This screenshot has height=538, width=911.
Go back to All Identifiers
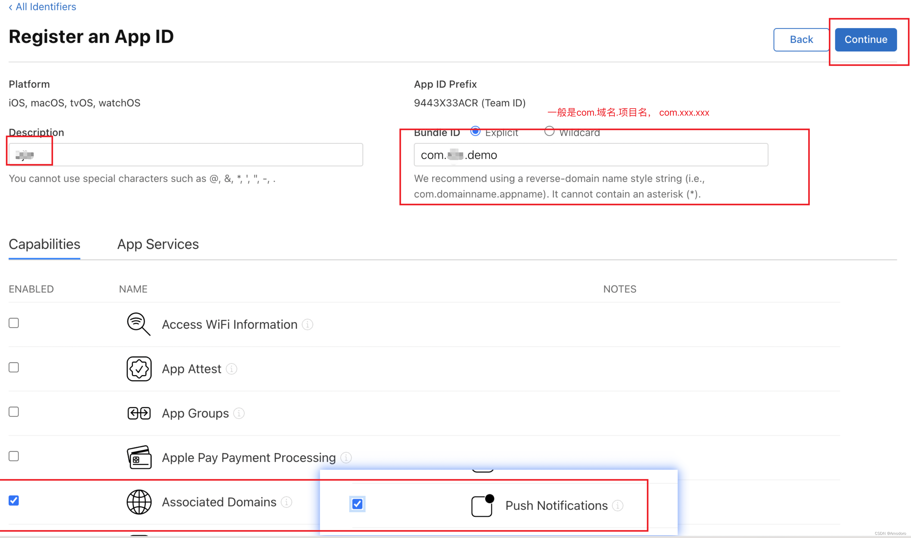[43, 7]
